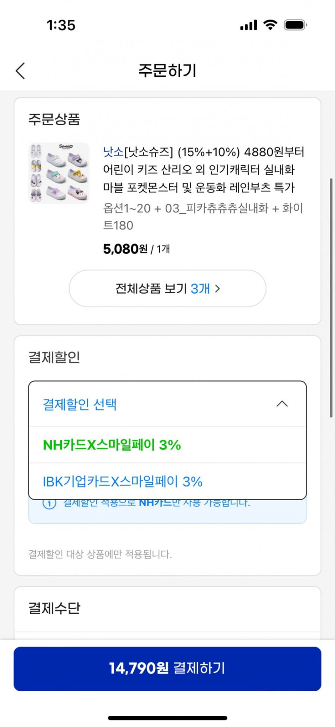Screen dimensions: 335x727
Task: Choose IBK기업카드X스마일페이 3% discount option
Action: [122, 482]
